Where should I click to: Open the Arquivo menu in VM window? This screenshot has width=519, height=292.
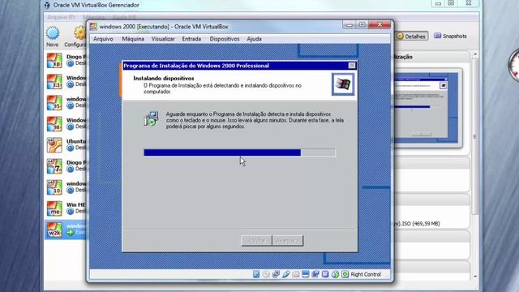[x=103, y=39]
